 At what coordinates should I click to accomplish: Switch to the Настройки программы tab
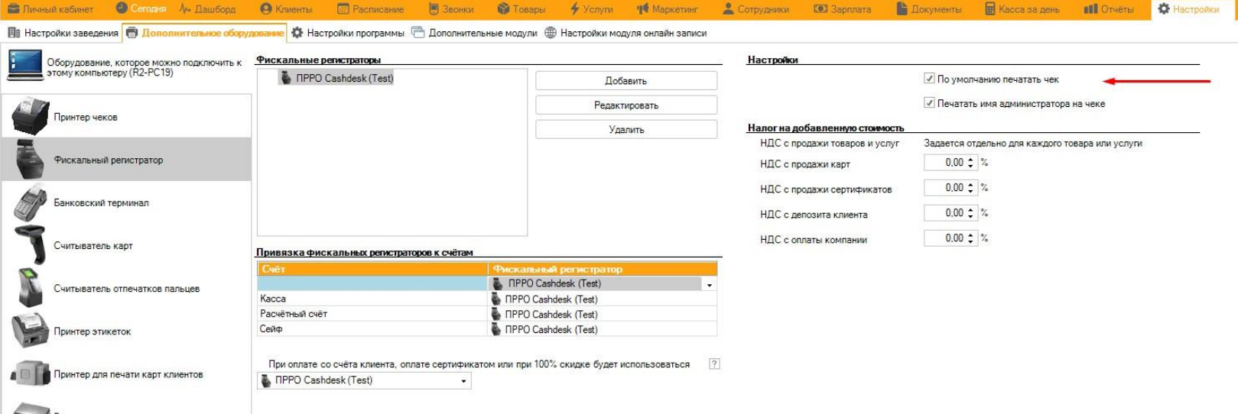(348, 33)
